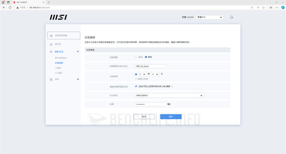Select the timed access radio button
The image size is (286, 154).
pyautogui.click(x=136, y=74)
